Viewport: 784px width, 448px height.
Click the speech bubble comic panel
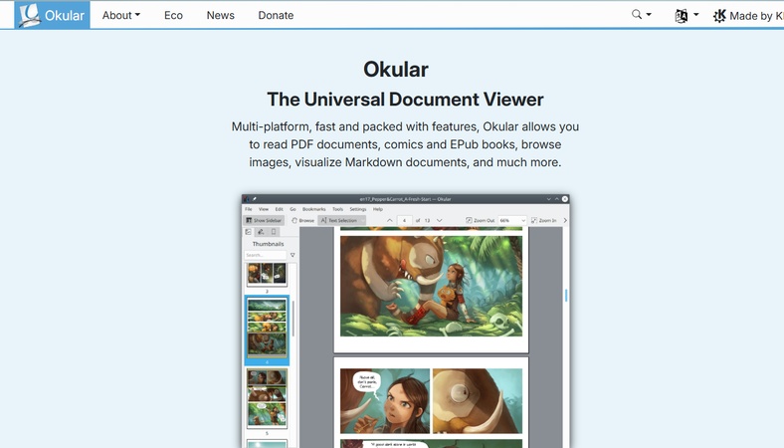coord(385,401)
